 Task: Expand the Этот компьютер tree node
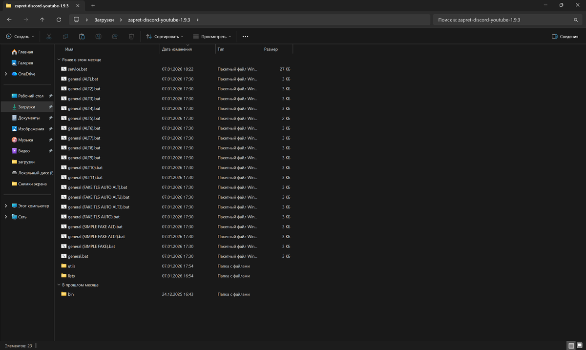point(6,206)
